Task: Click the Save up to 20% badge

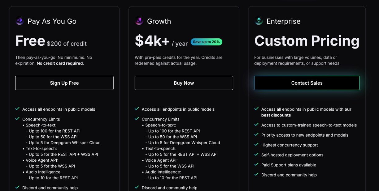Action: [206, 42]
